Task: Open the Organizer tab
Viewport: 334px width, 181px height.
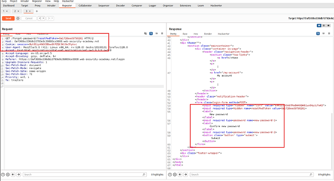Action: click(168, 6)
